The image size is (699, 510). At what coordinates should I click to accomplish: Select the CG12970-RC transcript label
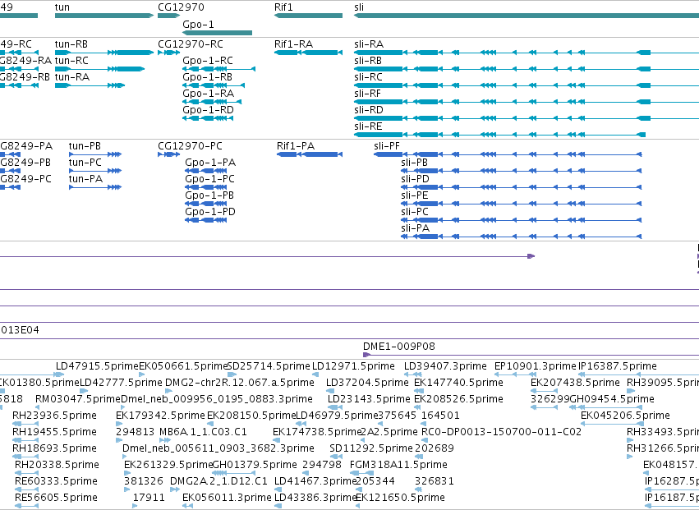[x=191, y=44]
